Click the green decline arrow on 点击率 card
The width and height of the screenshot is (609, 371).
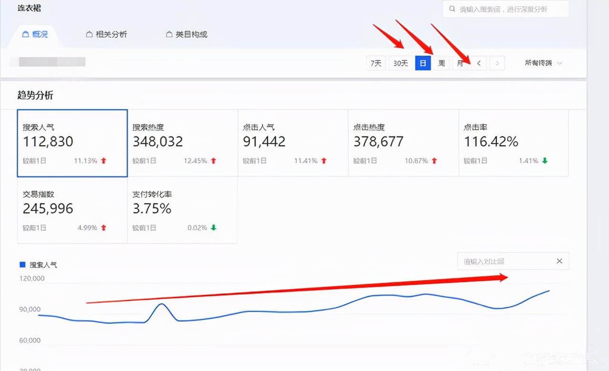(544, 161)
